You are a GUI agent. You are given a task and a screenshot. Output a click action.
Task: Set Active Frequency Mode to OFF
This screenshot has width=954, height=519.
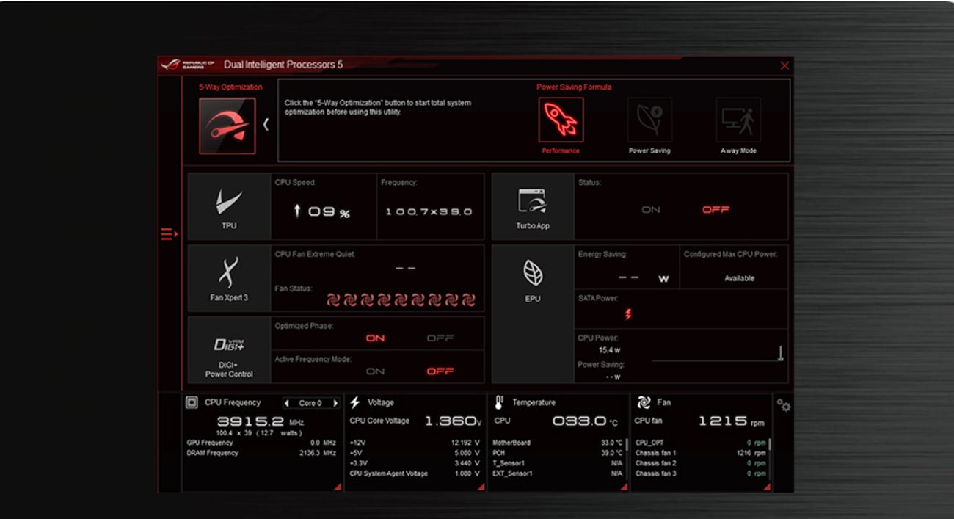pyautogui.click(x=440, y=371)
